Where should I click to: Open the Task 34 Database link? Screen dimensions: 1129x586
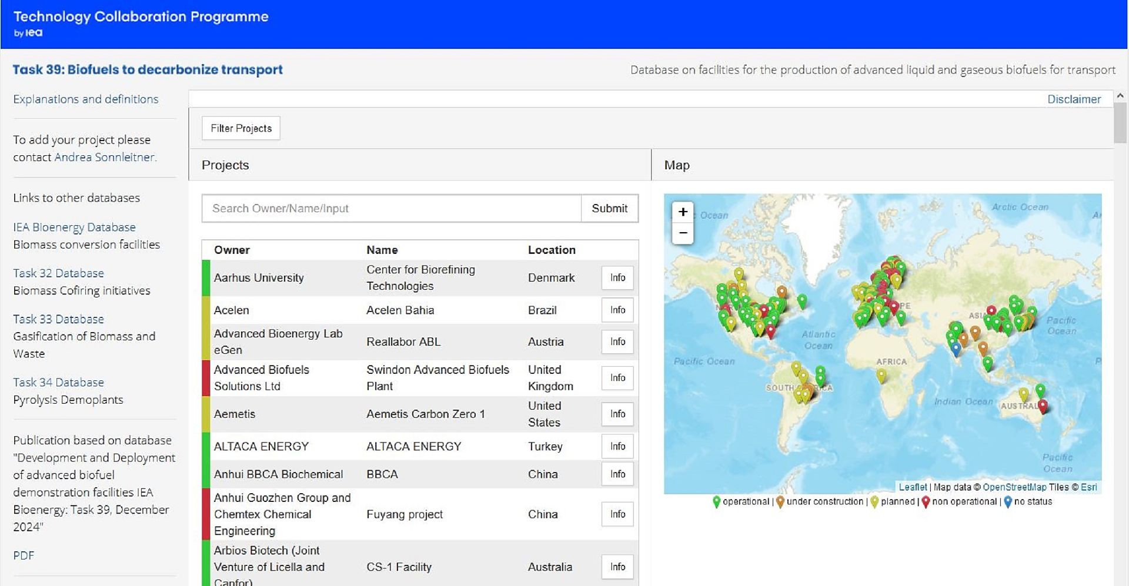click(x=58, y=382)
